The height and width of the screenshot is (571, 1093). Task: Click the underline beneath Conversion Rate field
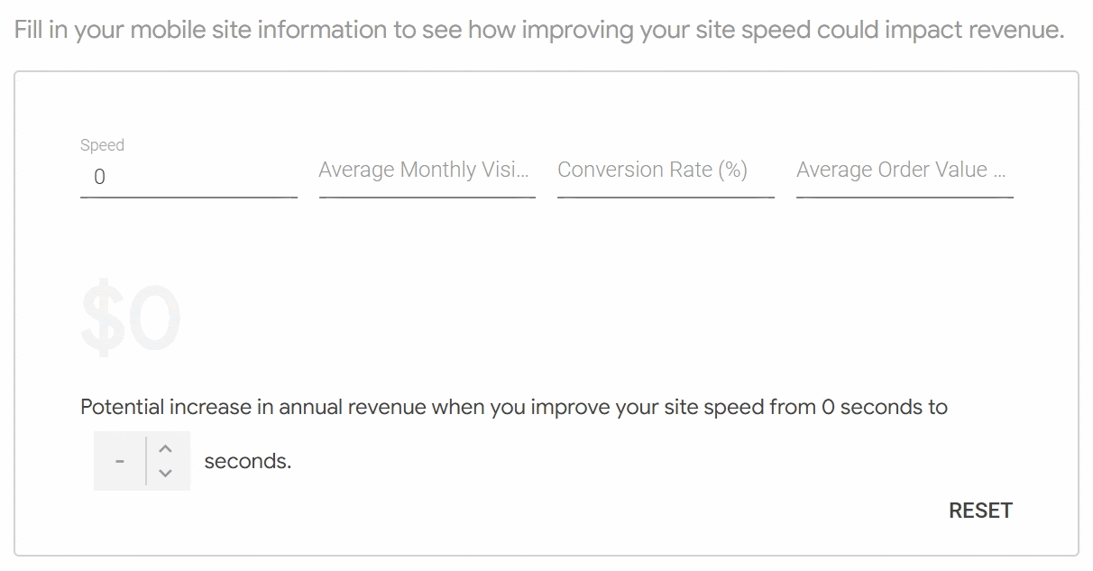[666, 197]
